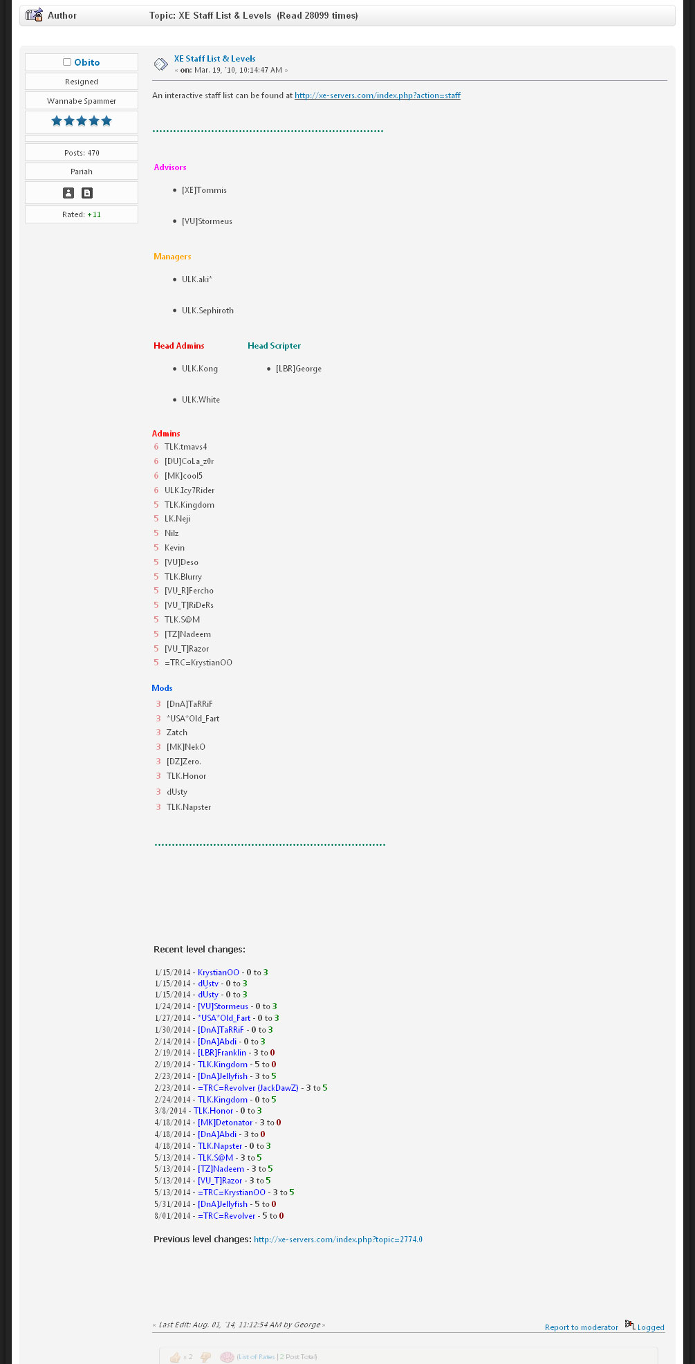
Task: Open [MK]Detonator link in level changes
Action: tap(225, 1123)
